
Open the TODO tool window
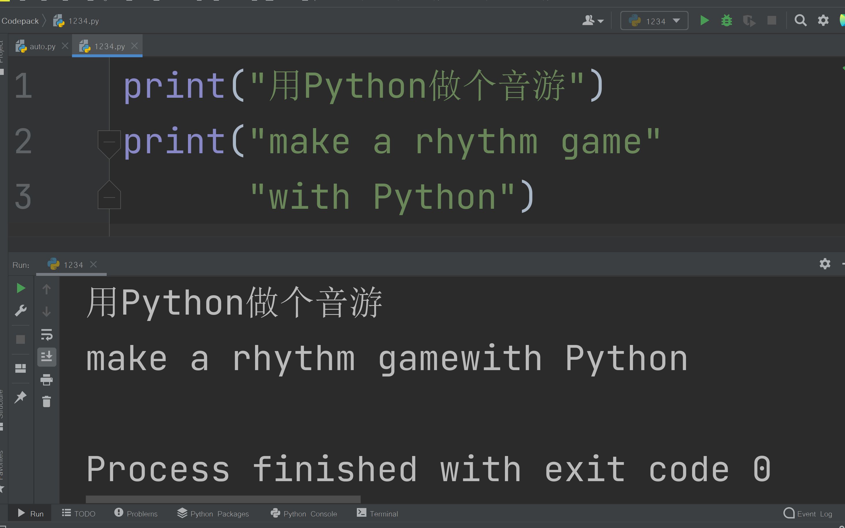[x=79, y=513]
